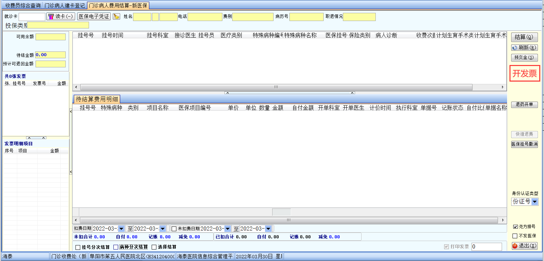Image resolution: width=544 pixels, height=261 pixels.
Task: Click the registration list horizontal scrollbar thumb
Action: (x=276, y=87)
